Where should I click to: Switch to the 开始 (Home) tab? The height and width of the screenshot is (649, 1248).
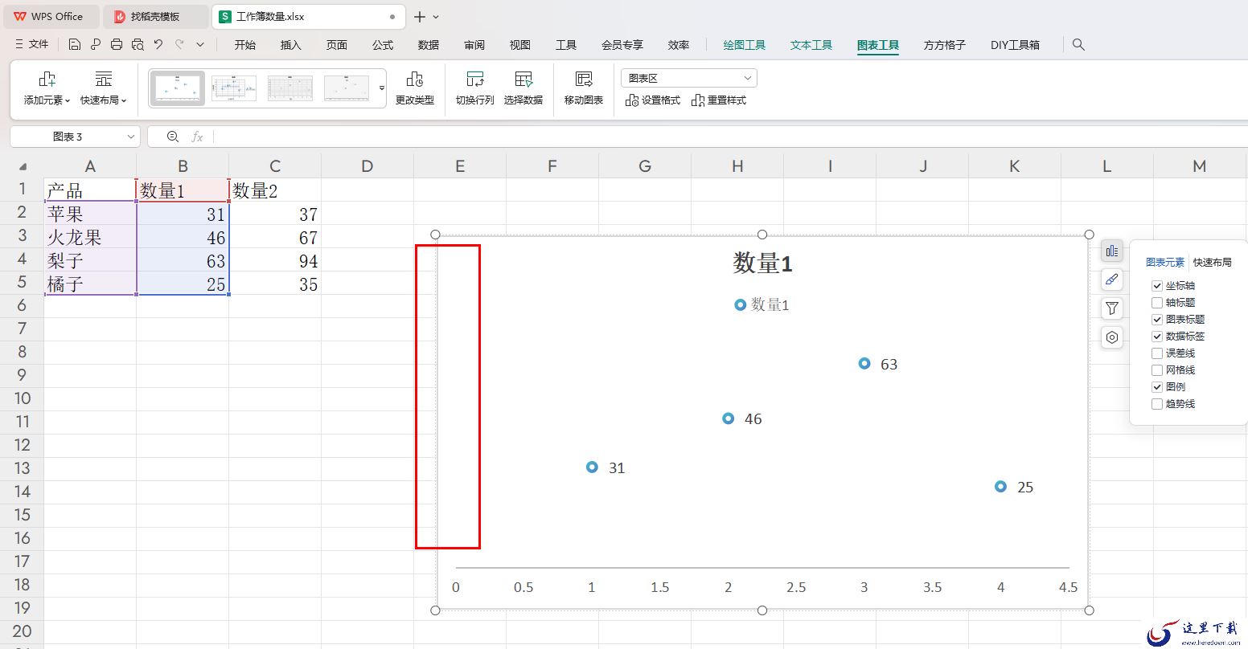(x=245, y=45)
